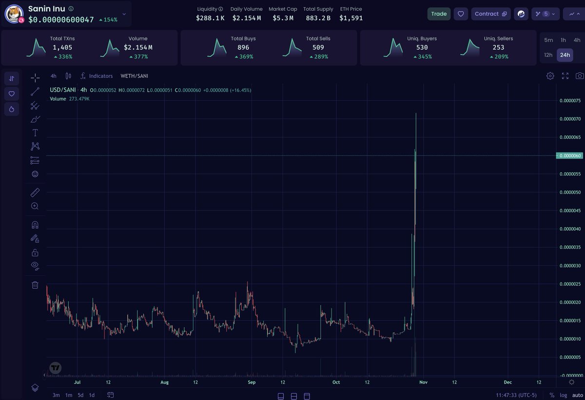This screenshot has height=400, width=585.
Task: Take a chart snapshot with camera icon
Action: point(579,76)
